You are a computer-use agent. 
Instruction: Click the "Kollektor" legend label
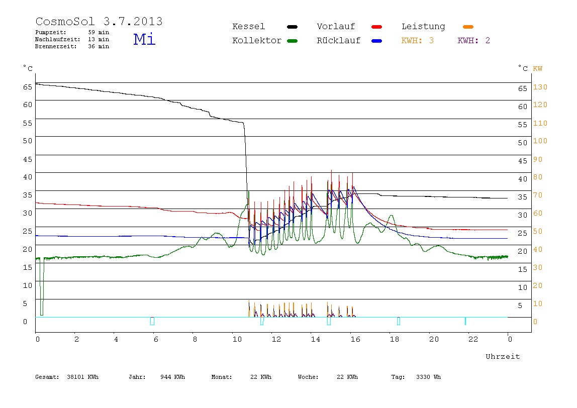(257, 41)
